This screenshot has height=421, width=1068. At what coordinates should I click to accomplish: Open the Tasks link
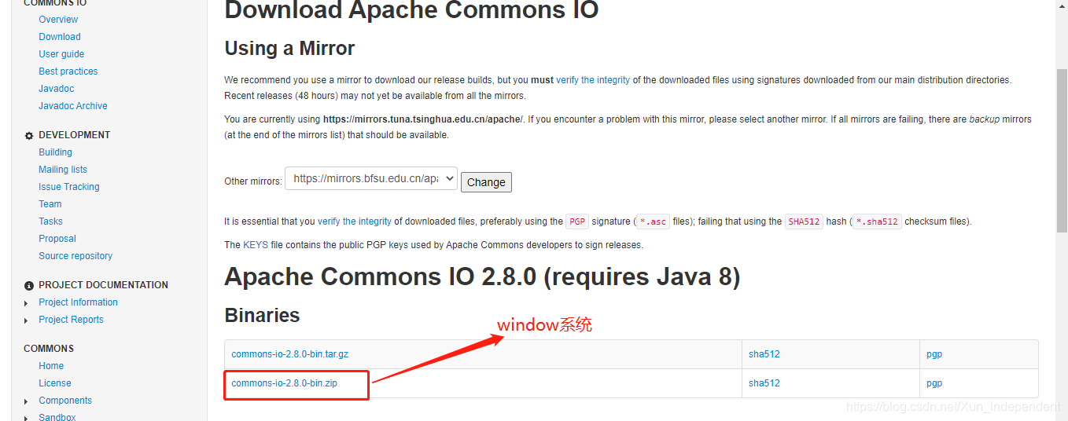(50, 221)
